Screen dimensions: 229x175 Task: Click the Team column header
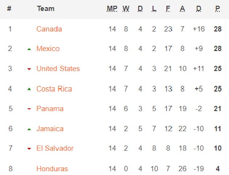(46, 9)
